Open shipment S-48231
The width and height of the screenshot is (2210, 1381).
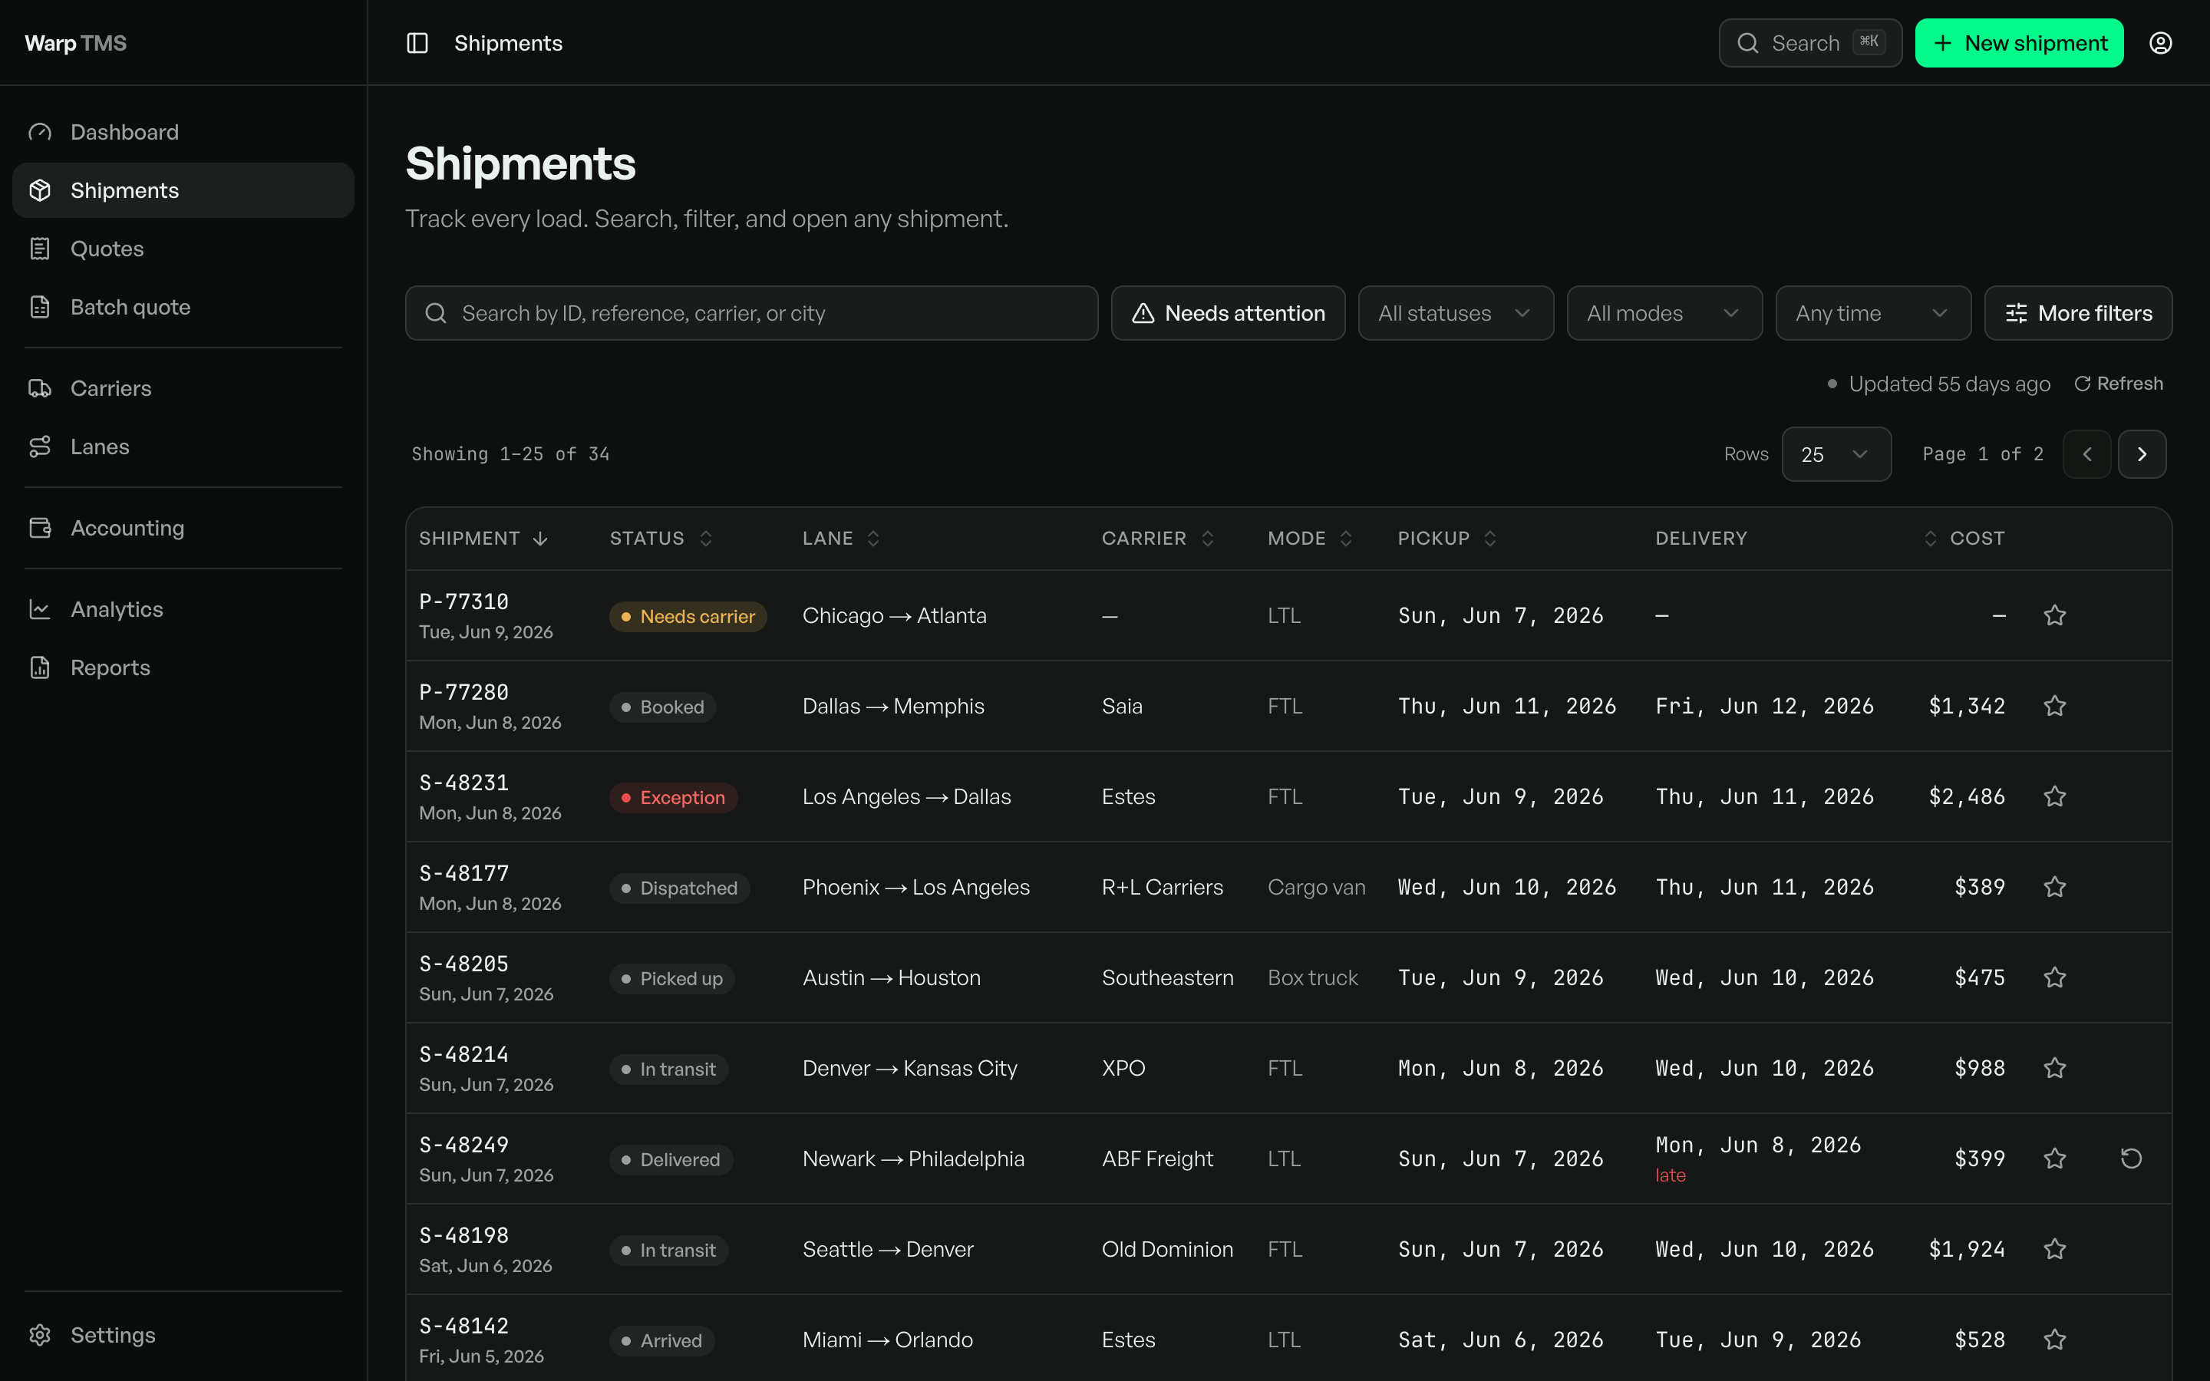[464, 783]
